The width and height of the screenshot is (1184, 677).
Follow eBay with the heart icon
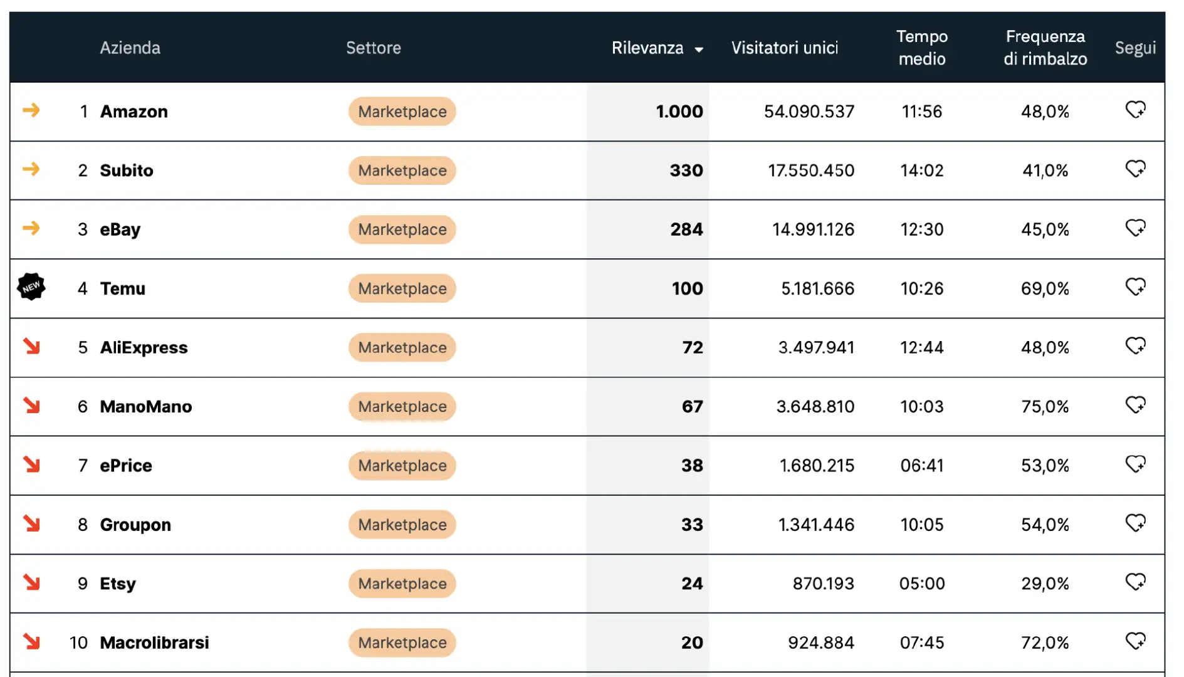[x=1135, y=228]
